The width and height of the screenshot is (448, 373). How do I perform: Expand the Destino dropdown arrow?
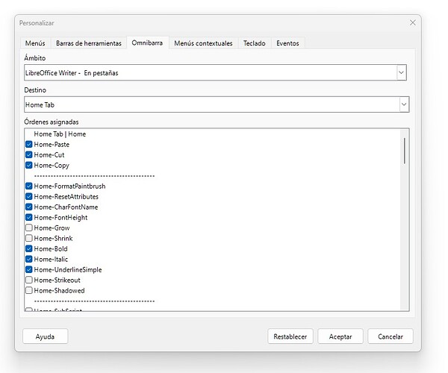402,105
